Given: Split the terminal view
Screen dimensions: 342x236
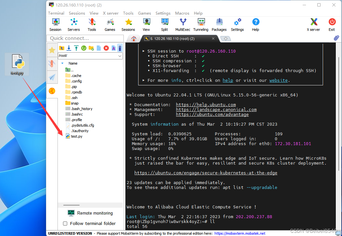Looking at the screenshot, I should click(x=165, y=25).
